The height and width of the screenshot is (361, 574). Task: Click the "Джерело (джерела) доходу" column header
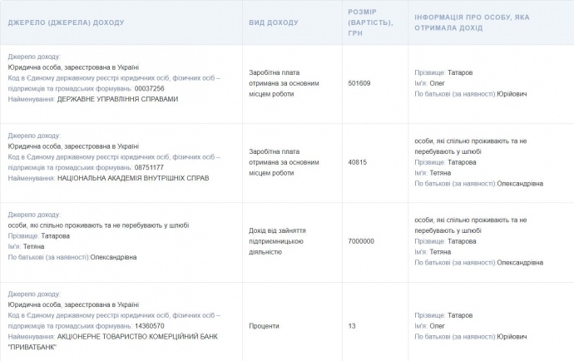(66, 22)
